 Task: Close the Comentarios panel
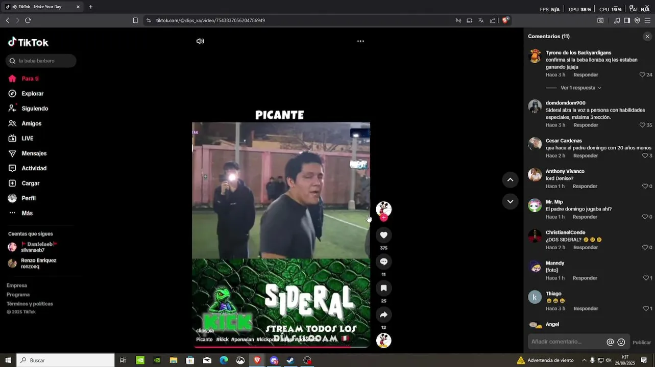[647, 36]
